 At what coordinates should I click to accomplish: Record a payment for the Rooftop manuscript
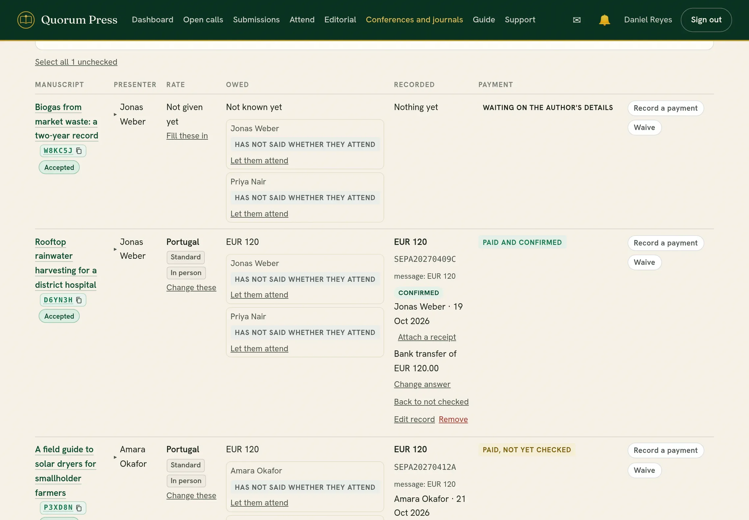(665, 243)
